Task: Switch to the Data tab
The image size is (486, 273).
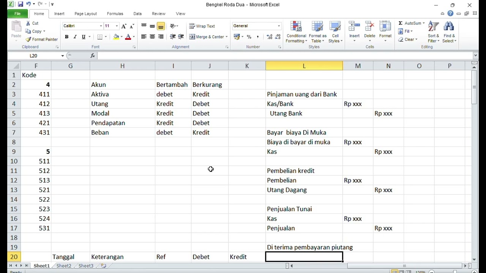Action: 137,14
